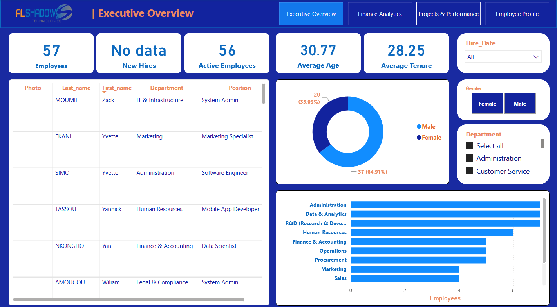Go to Projects & Performance page
This screenshot has height=307, width=557.
448,14
